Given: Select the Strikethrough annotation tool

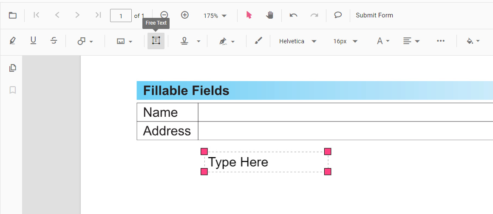Looking at the screenshot, I should pyautogui.click(x=54, y=41).
